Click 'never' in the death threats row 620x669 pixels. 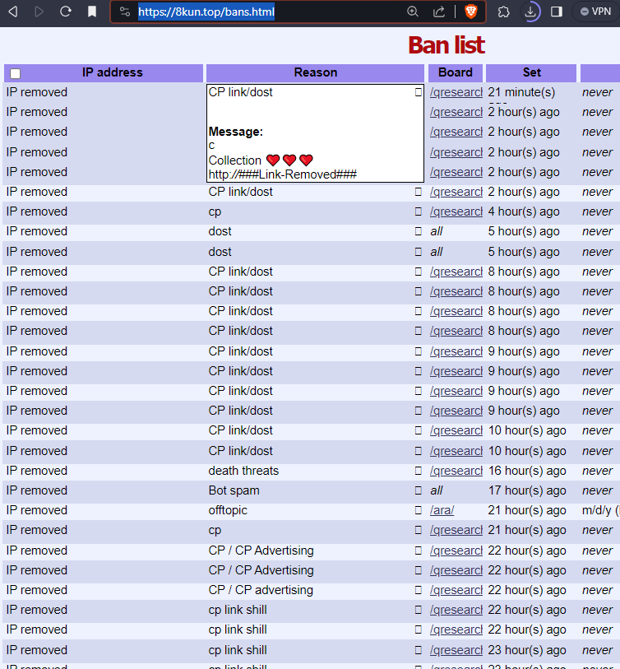597,471
